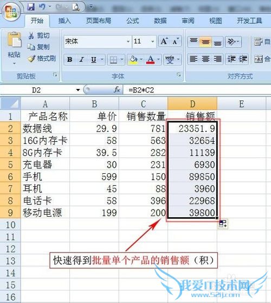Increase the font size with the large A
Image resolution: width=271 pixels, height=303 pixels.
(164, 41)
